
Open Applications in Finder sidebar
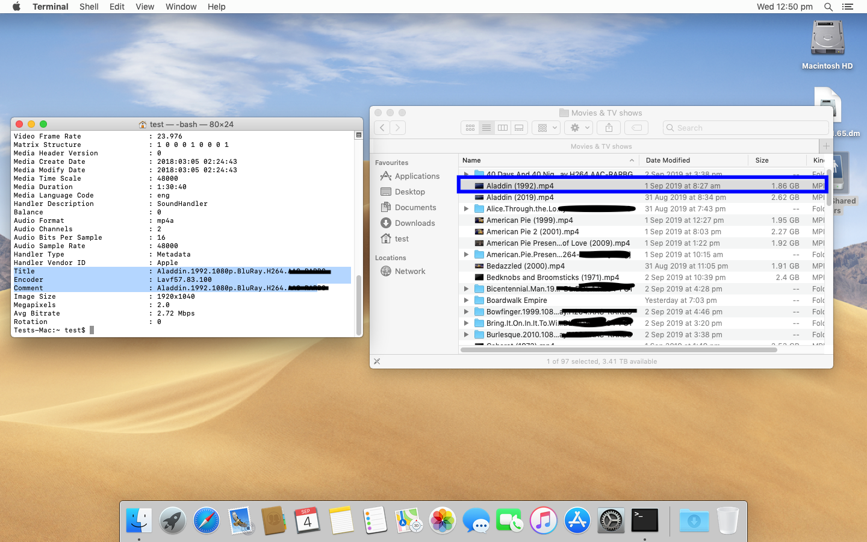tap(410, 176)
